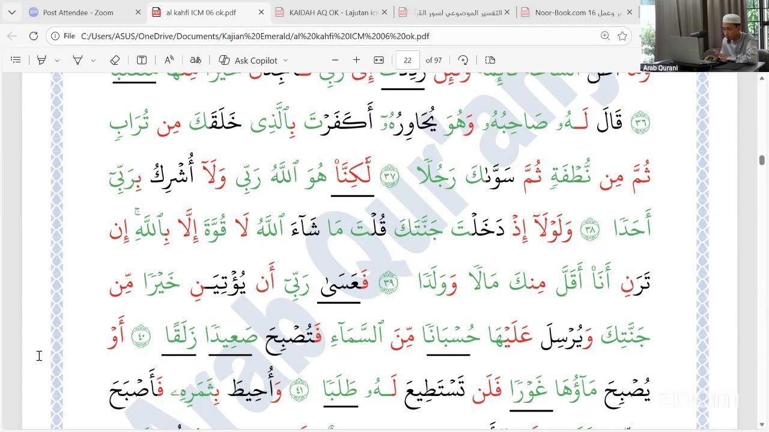Click the page number field showing 22
Screen dimensions: 769x432
[x=408, y=60]
